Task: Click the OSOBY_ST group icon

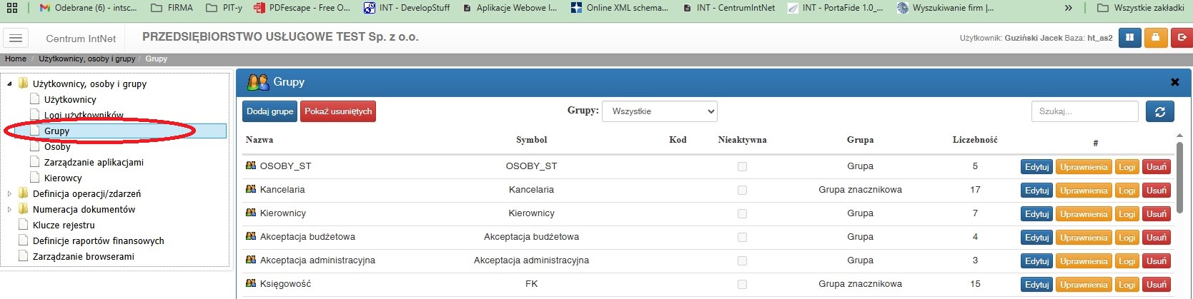Action: point(251,166)
